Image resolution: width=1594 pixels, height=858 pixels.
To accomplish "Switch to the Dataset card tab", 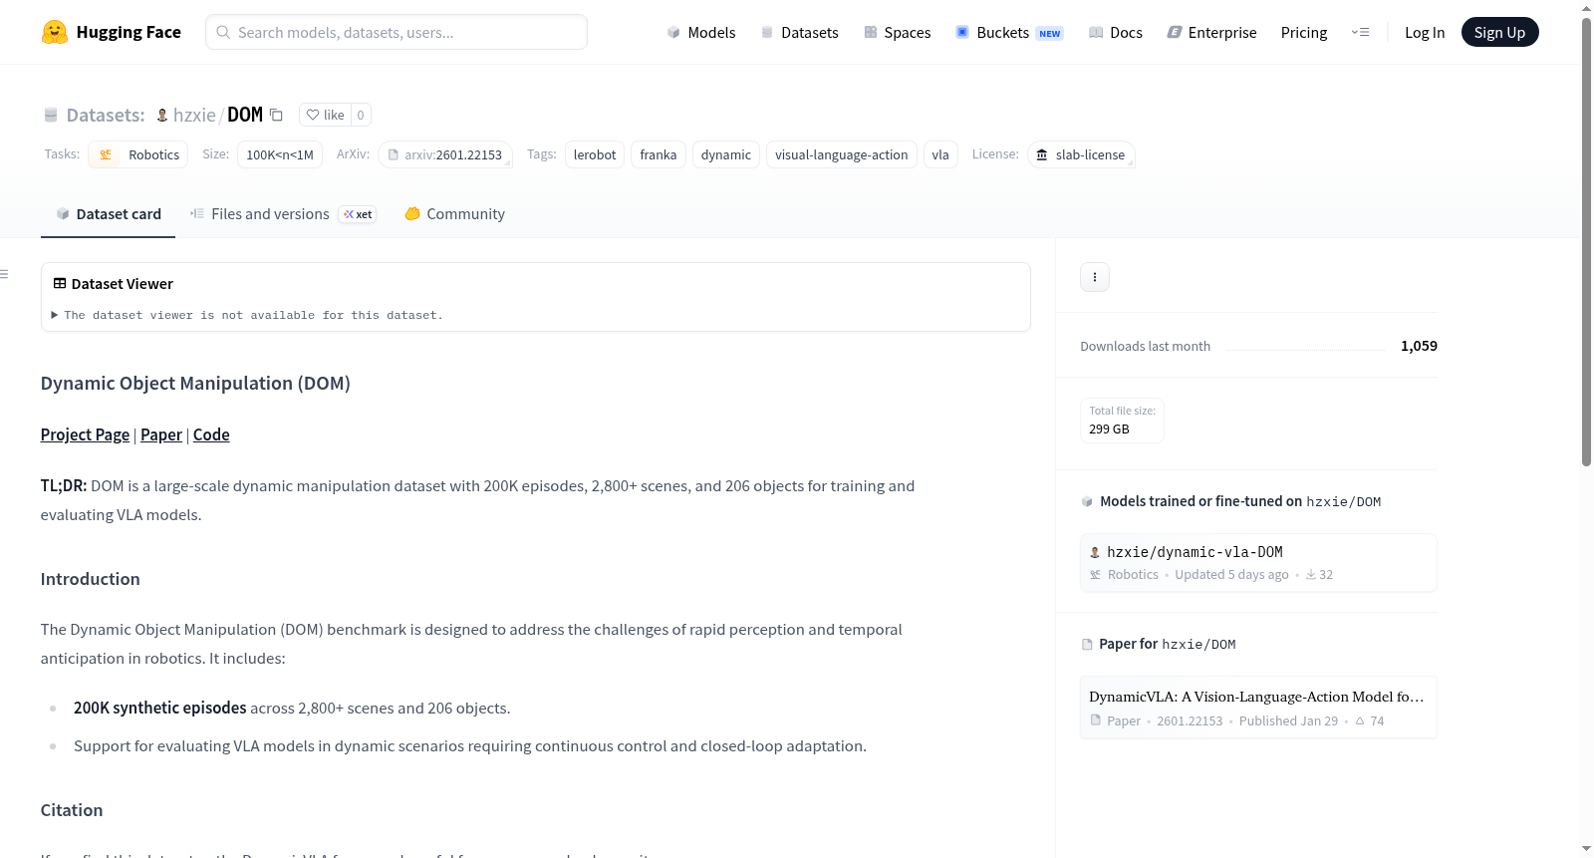I will pyautogui.click(x=109, y=214).
